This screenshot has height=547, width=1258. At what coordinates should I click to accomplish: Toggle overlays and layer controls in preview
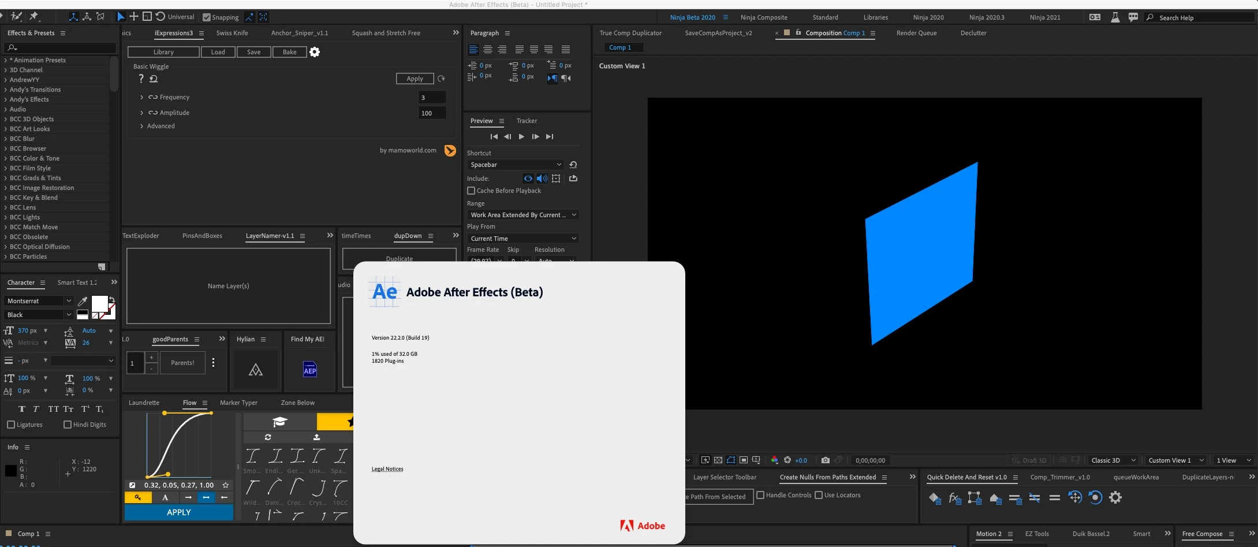point(556,178)
